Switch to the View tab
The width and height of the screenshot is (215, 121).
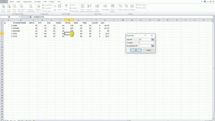pyautogui.click(x=59, y=2)
